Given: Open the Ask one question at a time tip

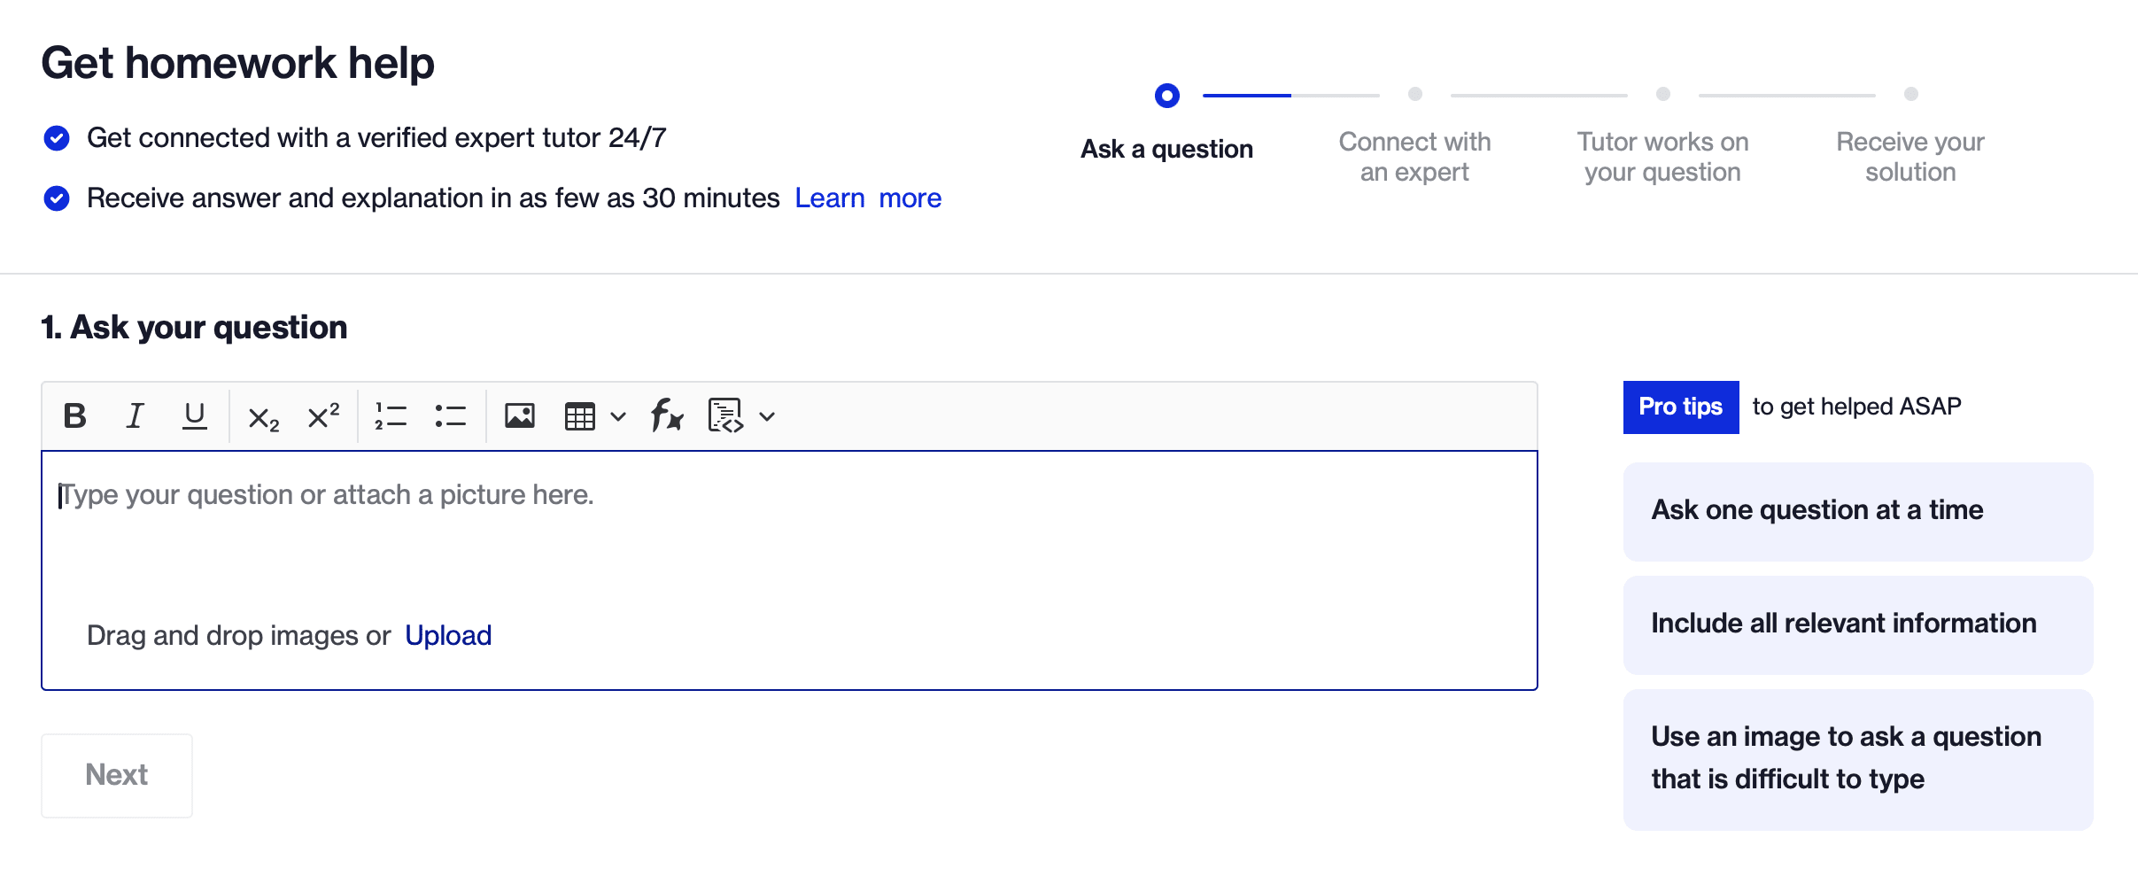Looking at the screenshot, I should coord(1857,511).
